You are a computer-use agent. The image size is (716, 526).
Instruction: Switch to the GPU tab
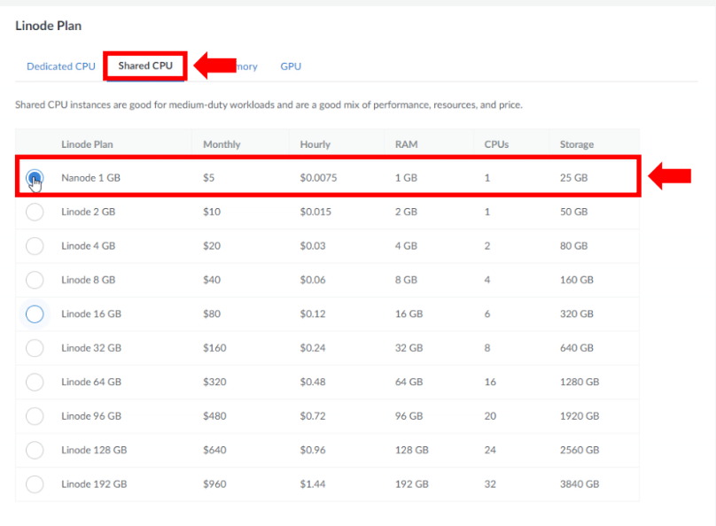pyautogui.click(x=291, y=66)
